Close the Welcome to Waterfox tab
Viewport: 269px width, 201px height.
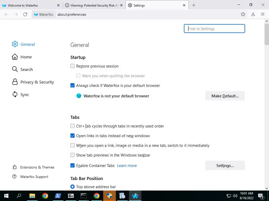tap(58, 5)
